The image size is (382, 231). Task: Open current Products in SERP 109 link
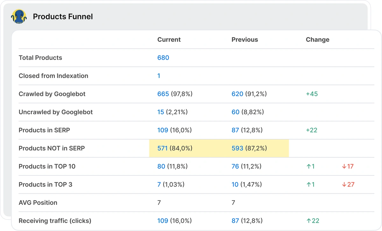[163, 130]
